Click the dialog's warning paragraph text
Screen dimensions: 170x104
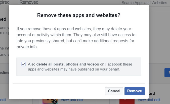75,37
